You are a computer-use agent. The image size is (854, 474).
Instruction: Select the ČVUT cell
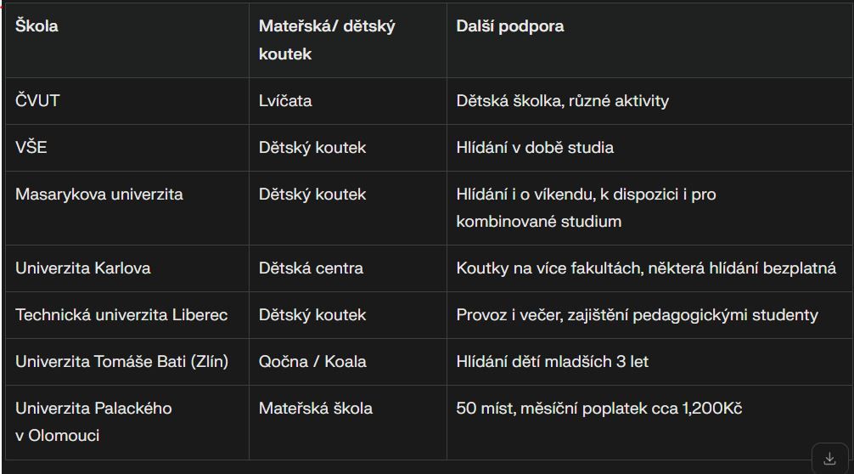click(x=126, y=101)
